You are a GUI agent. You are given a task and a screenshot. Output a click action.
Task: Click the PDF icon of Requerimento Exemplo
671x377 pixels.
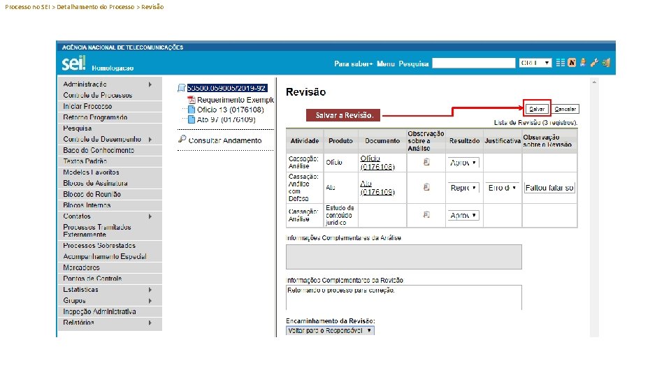coord(192,100)
